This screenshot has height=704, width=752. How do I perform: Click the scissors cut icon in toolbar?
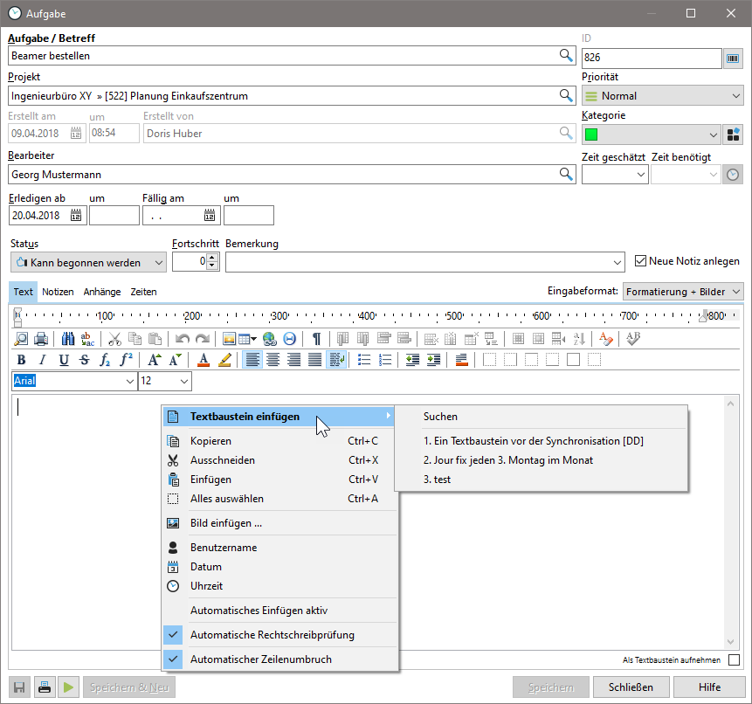pyautogui.click(x=114, y=339)
